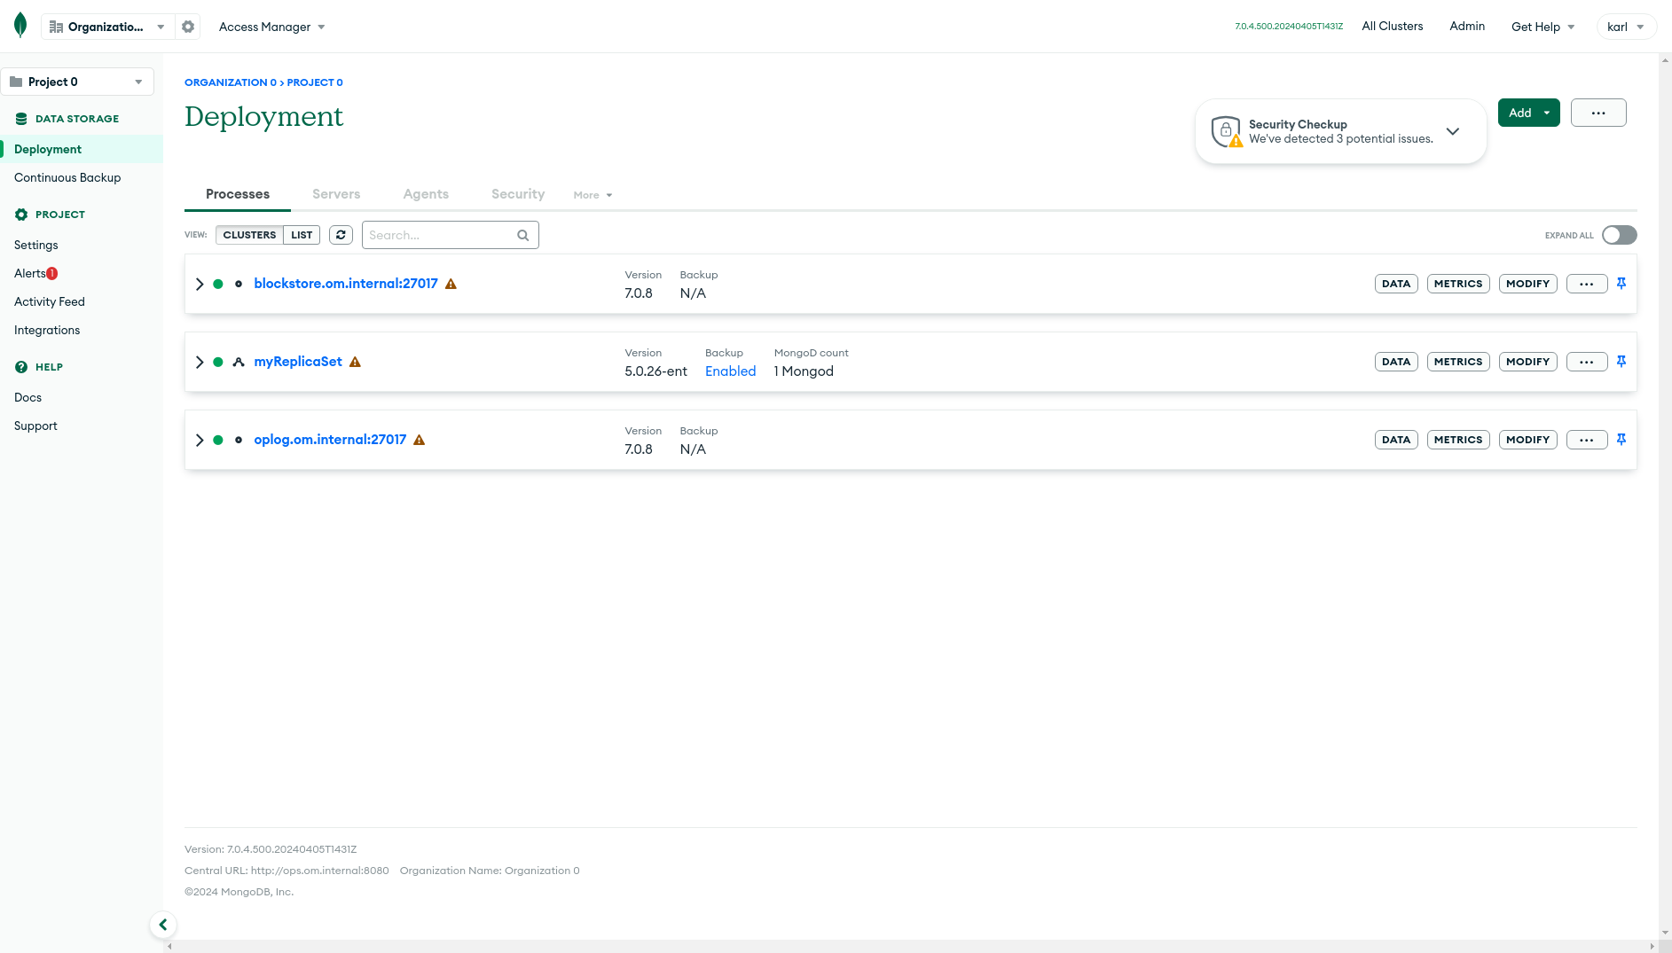This screenshot has height=953, width=1672.
Task: Click green status dot of myReplicaSet row
Action: click(x=218, y=362)
